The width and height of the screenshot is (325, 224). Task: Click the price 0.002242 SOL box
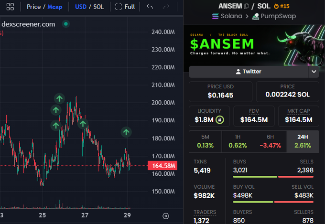pos(288,92)
